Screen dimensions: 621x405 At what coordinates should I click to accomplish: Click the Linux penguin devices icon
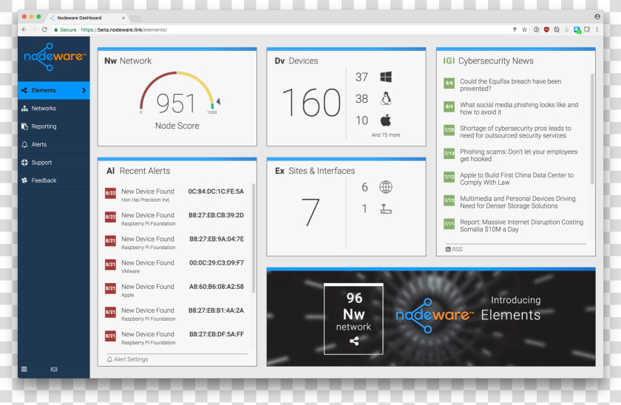coord(386,98)
